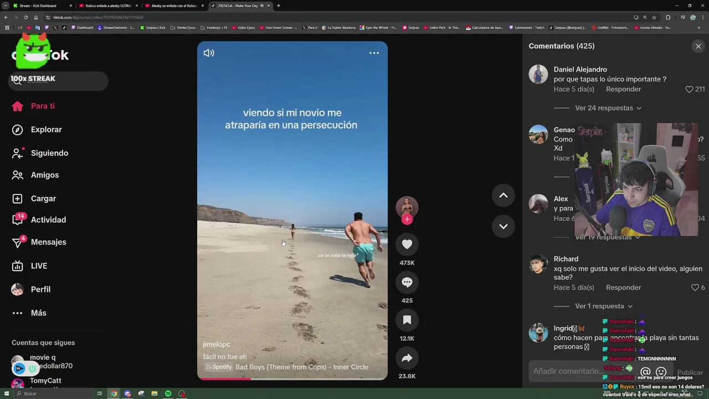Bookmark this page with star icon
The width and height of the screenshot is (709, 399).
point(654,17)
